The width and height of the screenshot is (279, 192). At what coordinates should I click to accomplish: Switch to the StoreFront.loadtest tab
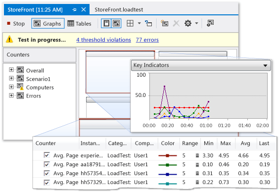[x=119, y=9]
